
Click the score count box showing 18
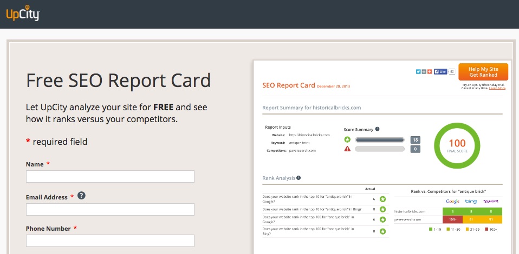(x=416, y=140)
